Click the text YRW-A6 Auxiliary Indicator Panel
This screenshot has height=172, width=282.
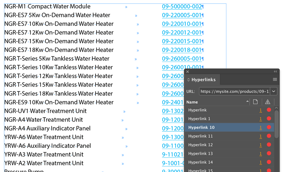pos(48,146)
